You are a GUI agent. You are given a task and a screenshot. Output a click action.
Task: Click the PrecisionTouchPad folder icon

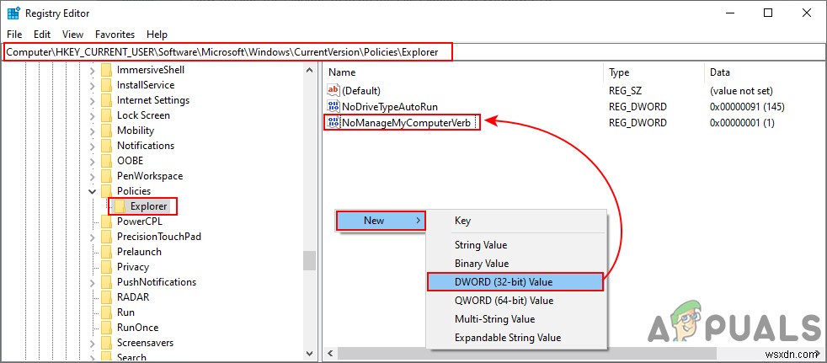(x=107, y=237)
